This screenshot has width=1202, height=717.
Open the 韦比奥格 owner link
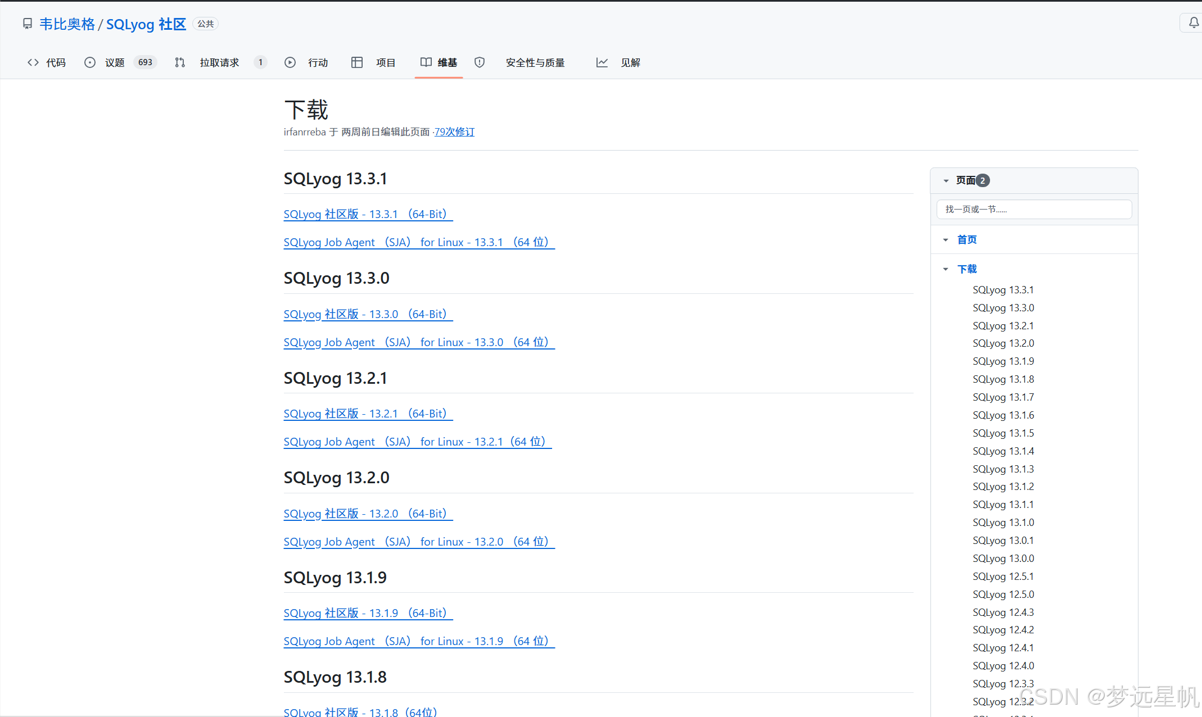pyautogui.click(x=67, y=24)
